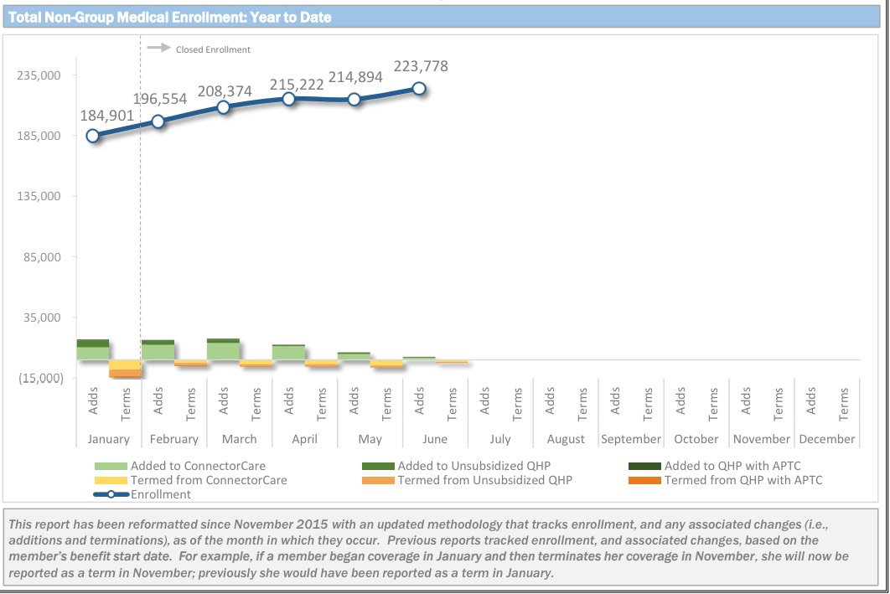This screenshot has width=890, height=594.
Task: Click the December month axis label
Action: coord(826,439)
